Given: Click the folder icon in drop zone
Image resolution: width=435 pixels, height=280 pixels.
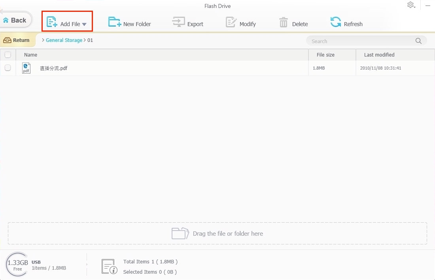Looking at the screenshot, I should pos(180,233).
